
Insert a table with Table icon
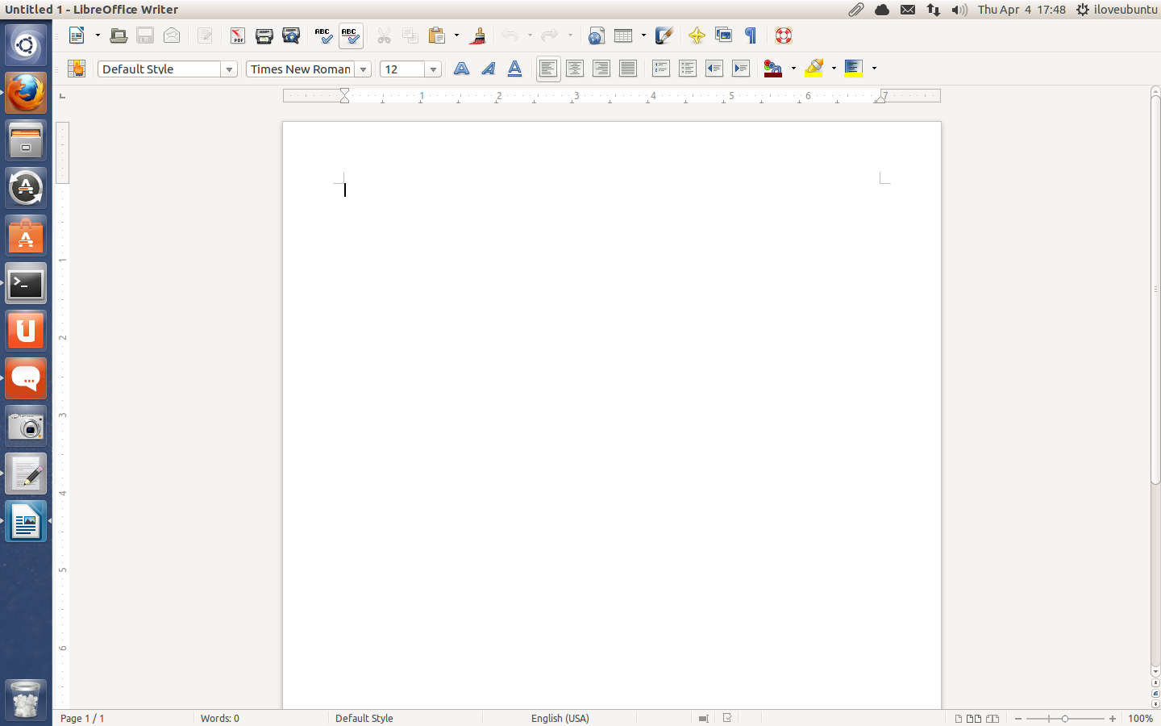point(623,35)
